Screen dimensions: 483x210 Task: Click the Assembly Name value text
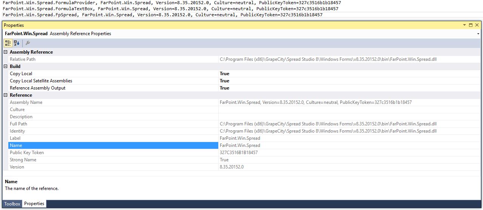click(x=316, y=102)
